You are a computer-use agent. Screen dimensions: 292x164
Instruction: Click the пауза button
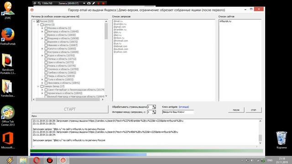(236, 110)
